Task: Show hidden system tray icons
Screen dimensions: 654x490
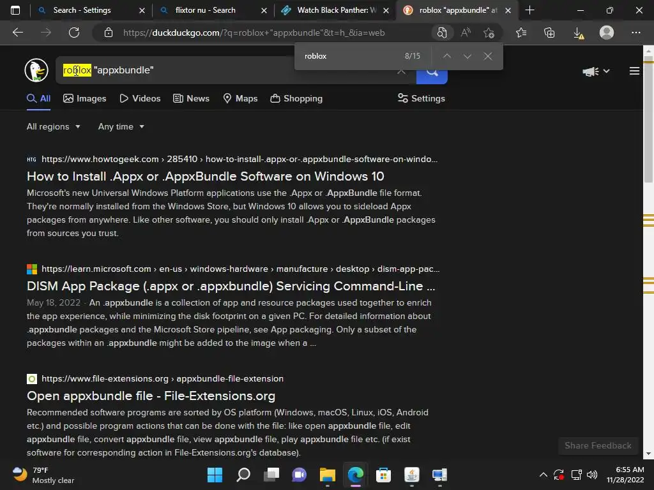Action: click(543, 475)
